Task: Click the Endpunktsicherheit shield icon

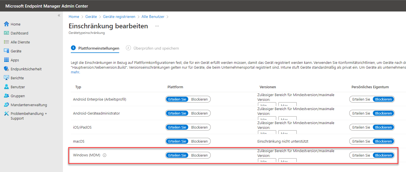Action: tap(6, 69)
